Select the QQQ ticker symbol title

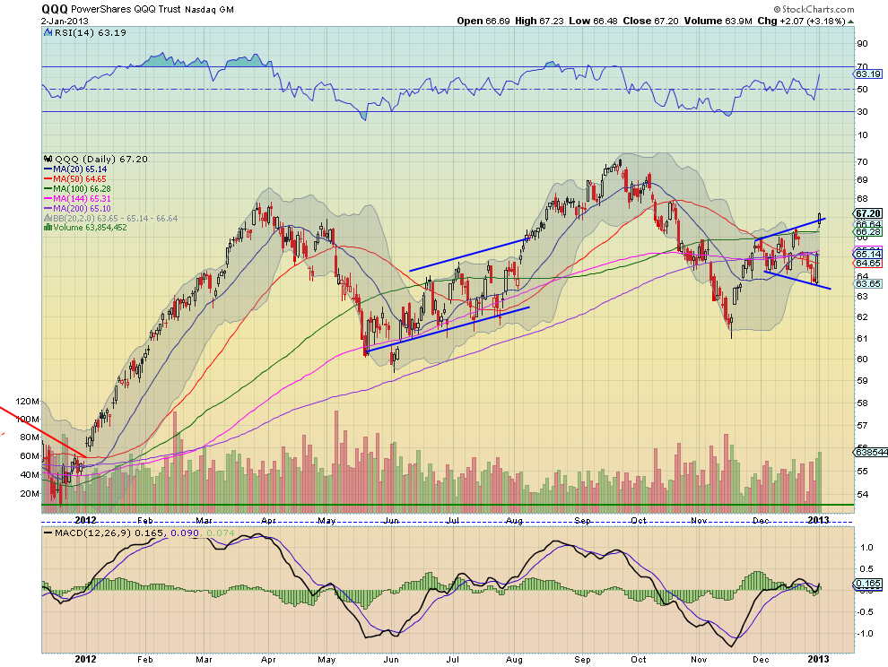tap(55, 9)
